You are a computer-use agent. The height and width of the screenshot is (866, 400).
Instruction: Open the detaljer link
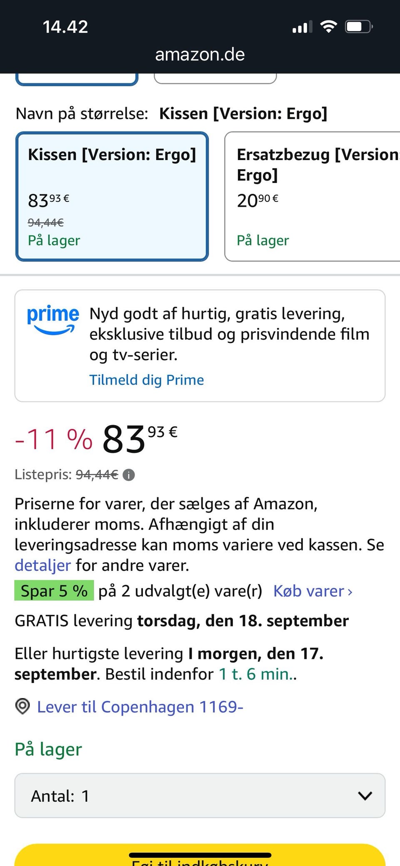point(42,566)
